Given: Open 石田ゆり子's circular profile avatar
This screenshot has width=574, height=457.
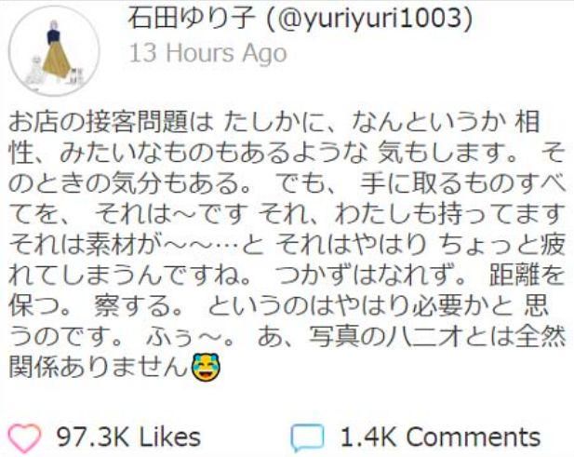Looking at the screenshot, I should tap(54, 50).
